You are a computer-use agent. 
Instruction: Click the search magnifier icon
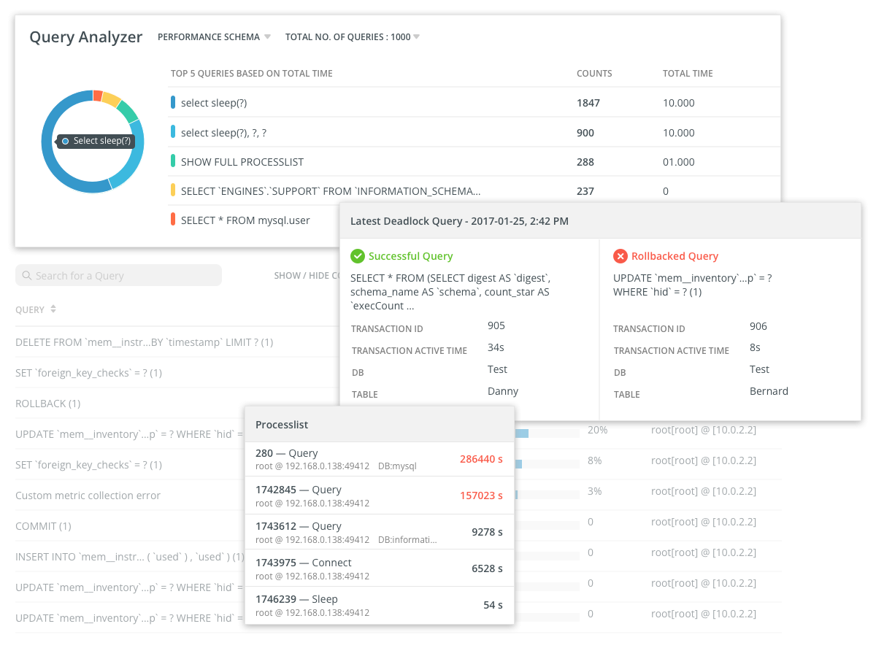point(27,276)
